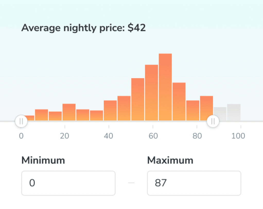Click the histogram bar above the 20 tick

pyautogui.click(x=69, y=112)
